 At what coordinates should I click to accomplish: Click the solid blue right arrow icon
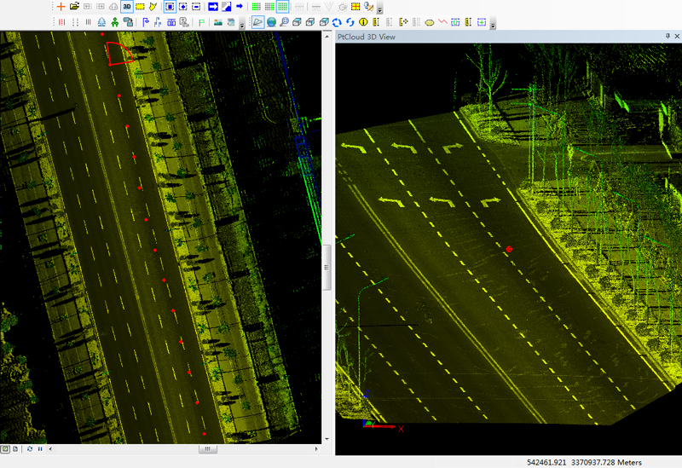240,6
